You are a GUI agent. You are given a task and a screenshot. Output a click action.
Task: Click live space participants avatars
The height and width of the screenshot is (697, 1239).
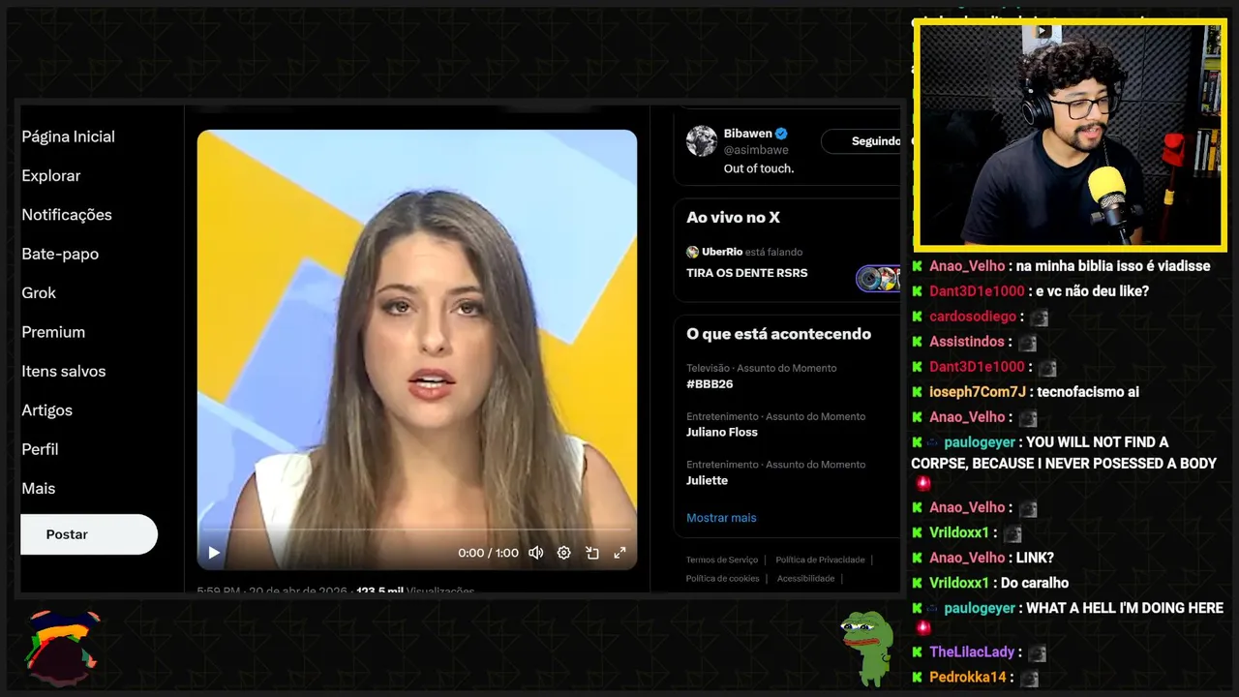coord(878,279)
